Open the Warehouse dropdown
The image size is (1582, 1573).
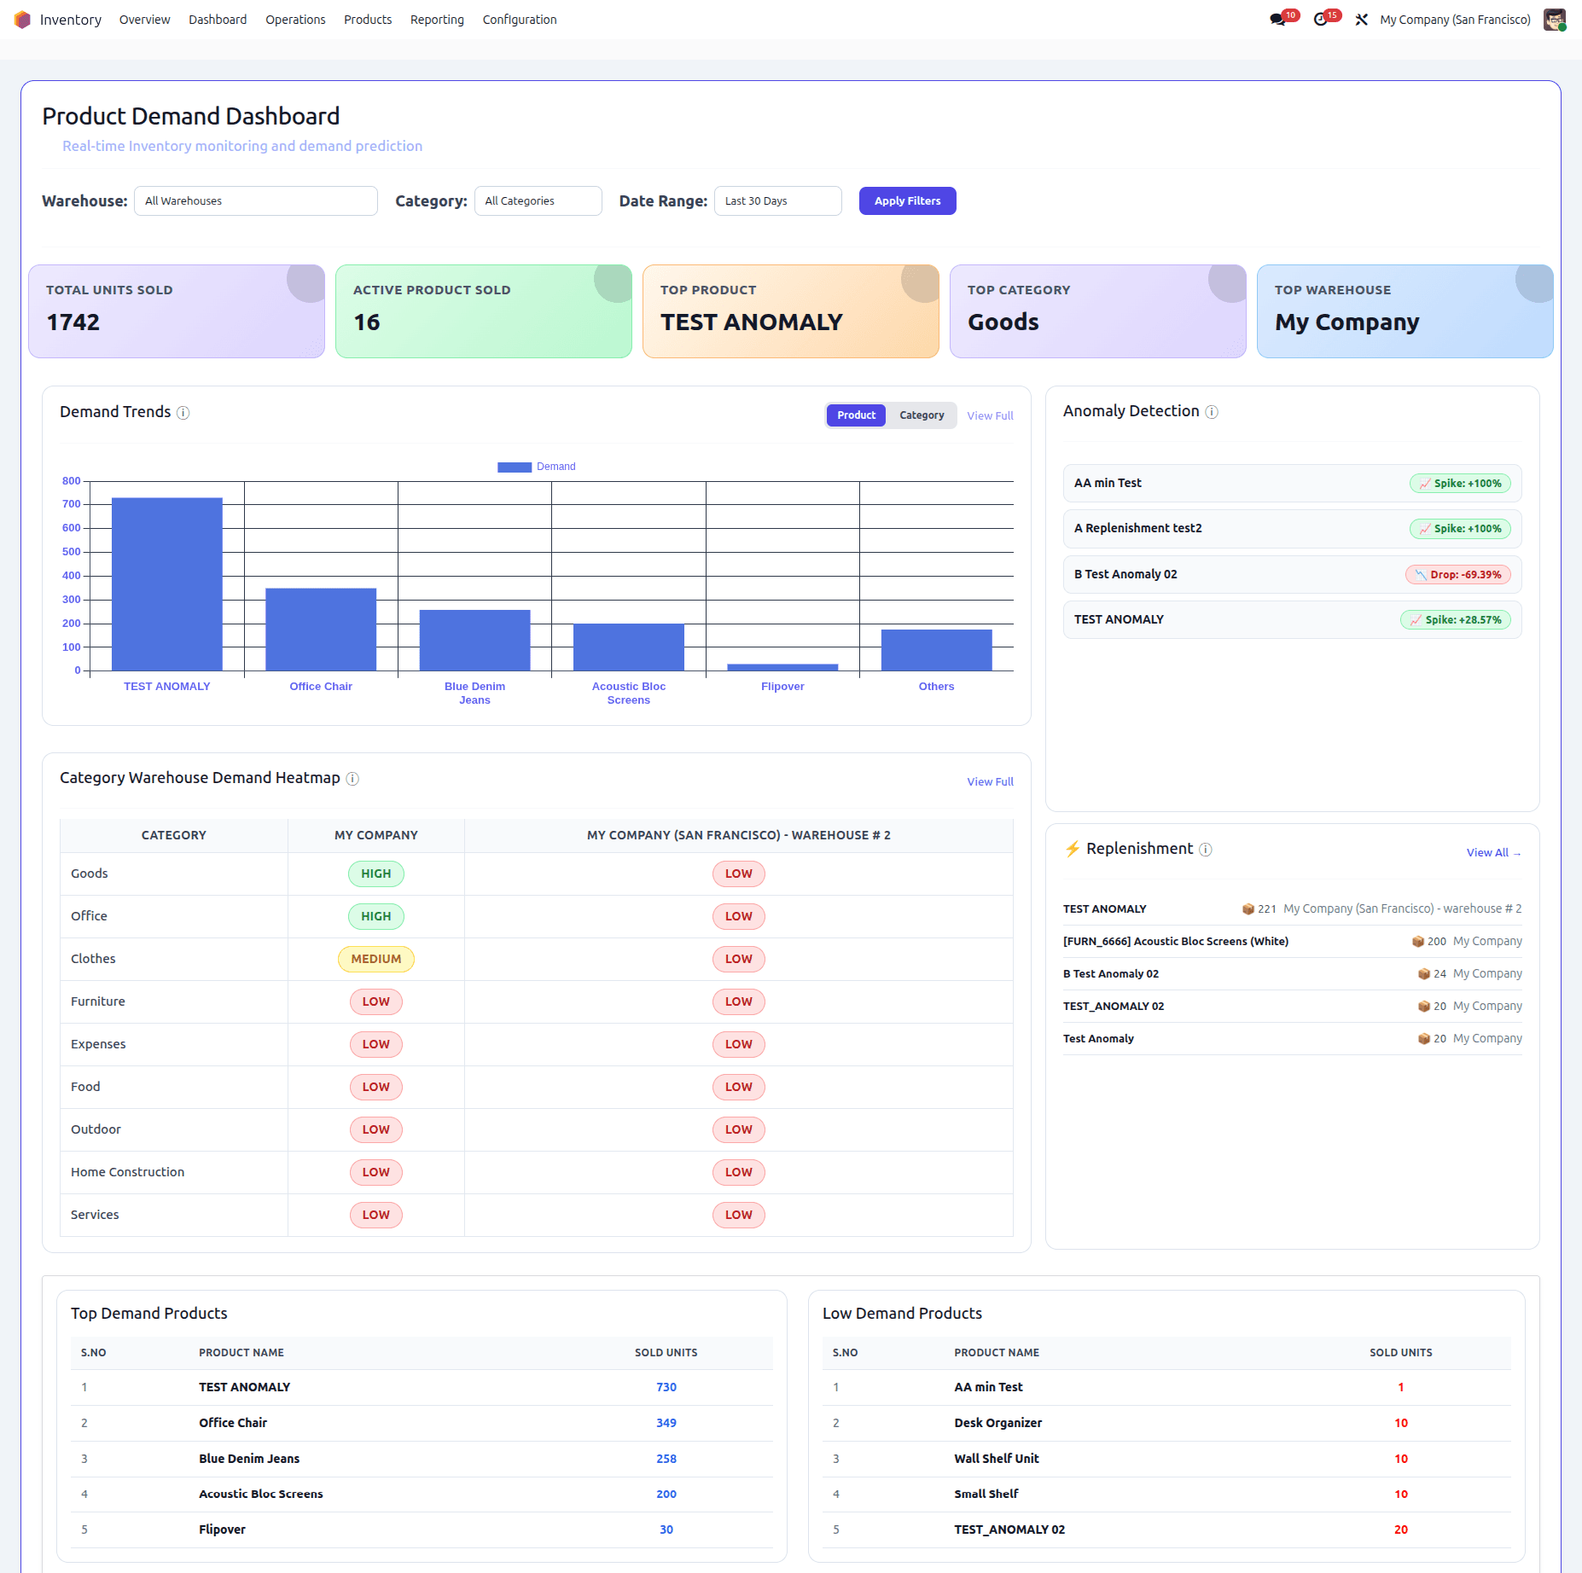click(x=256, y=201)
